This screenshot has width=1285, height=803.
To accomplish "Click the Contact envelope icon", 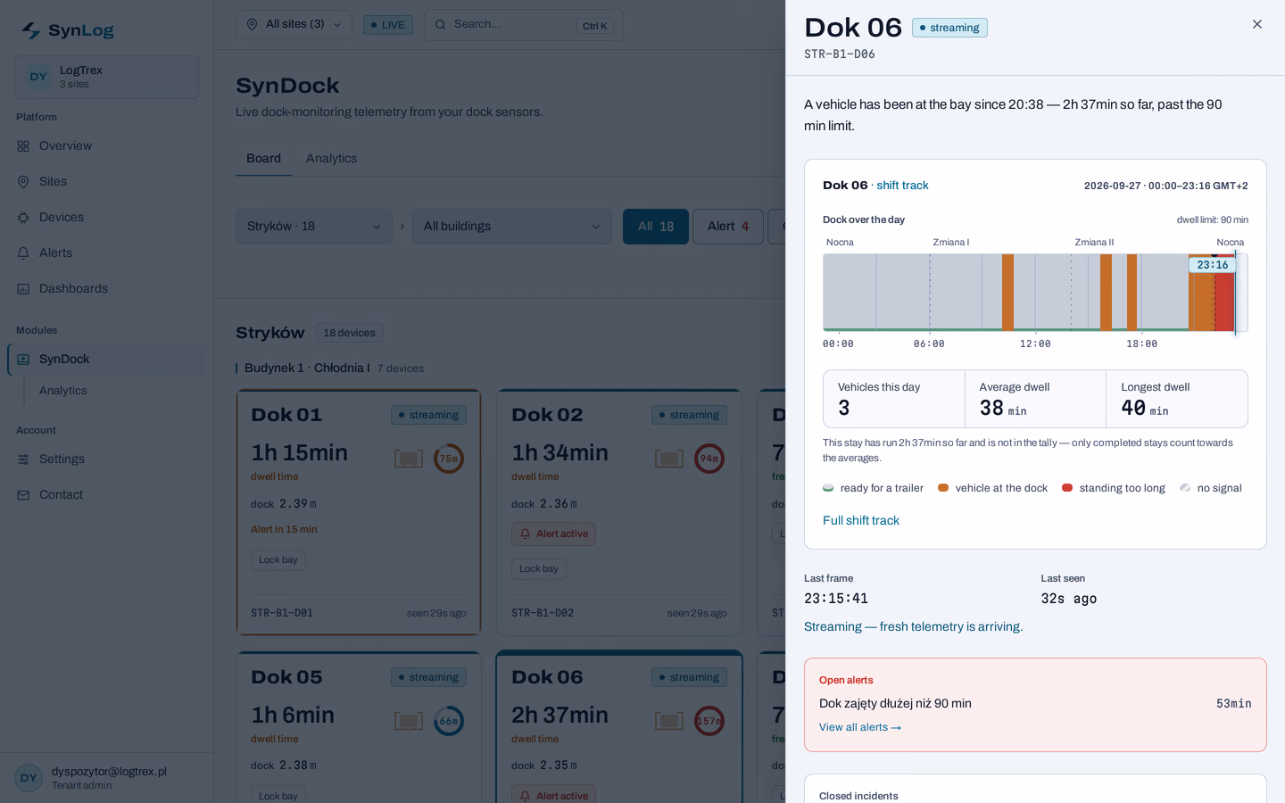I will (x=23, y=495).
